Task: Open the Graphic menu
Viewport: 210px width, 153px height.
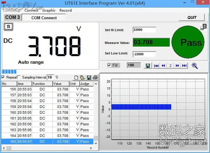Action: pos(49,10)
